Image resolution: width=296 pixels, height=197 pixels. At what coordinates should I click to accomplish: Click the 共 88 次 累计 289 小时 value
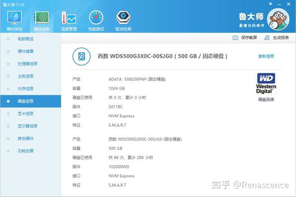tap(131, 158)
